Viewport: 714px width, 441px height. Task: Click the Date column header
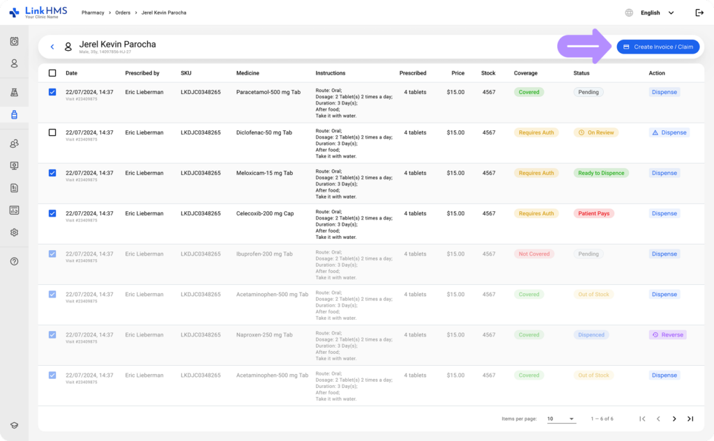coord(72,73)
